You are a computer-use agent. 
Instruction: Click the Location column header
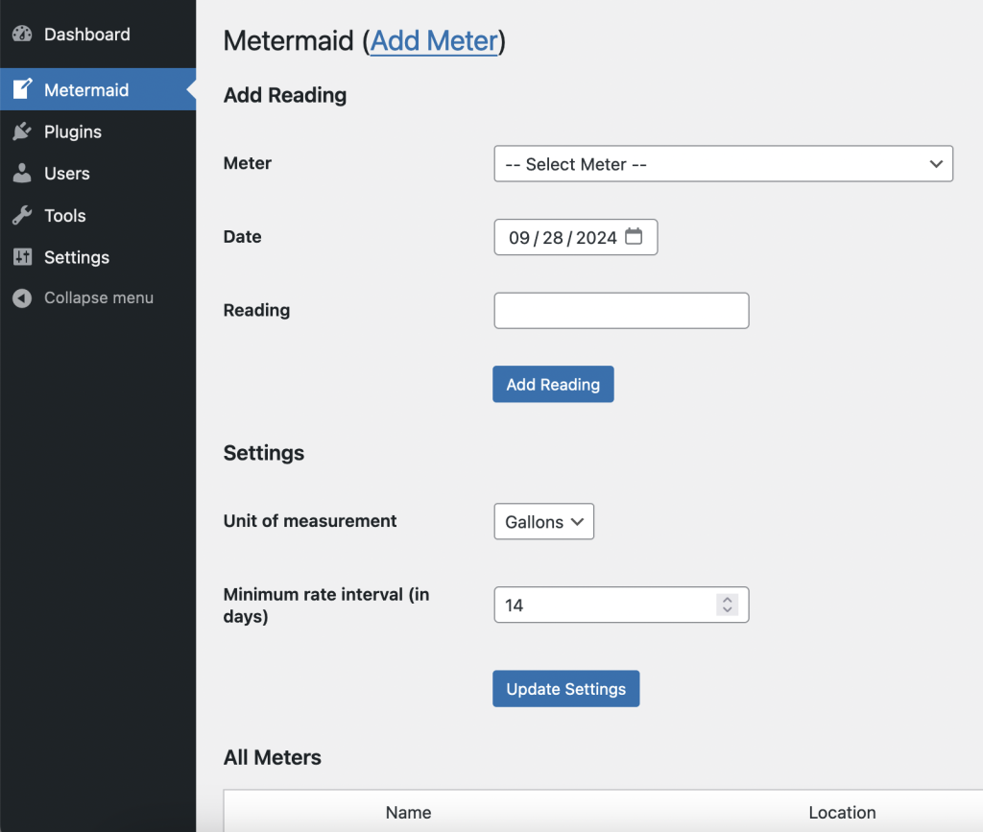coord(842,813)
